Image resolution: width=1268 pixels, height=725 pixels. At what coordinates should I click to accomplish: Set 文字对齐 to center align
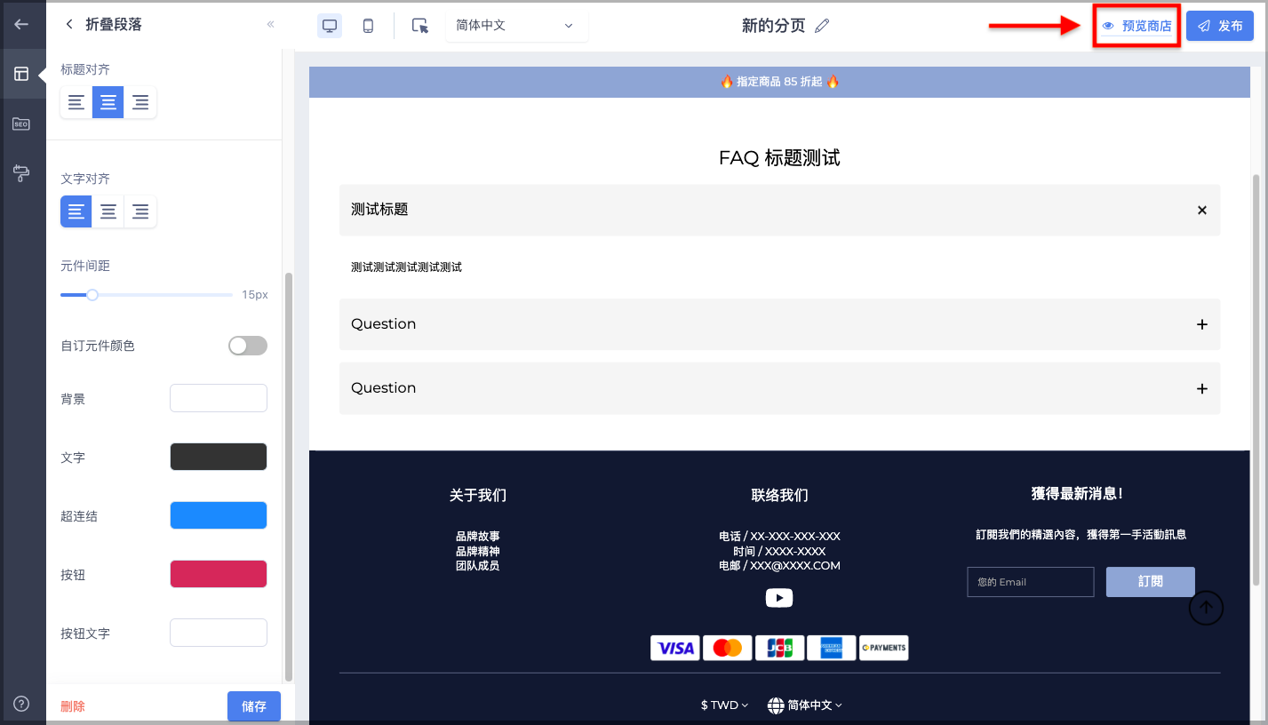point(108,211)
